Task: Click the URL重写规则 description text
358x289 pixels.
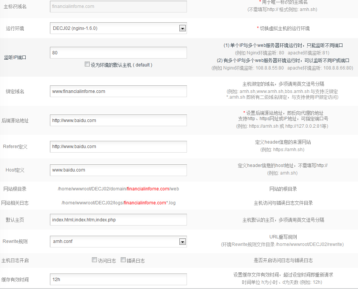Action: point(283,237)
